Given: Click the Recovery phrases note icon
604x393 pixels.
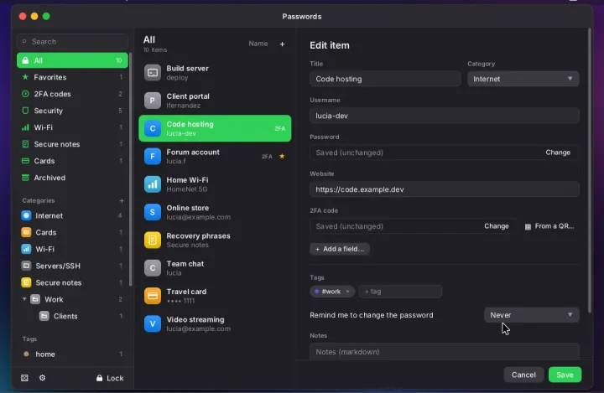Looking at the screenshot, I should (x=153, y=240).
